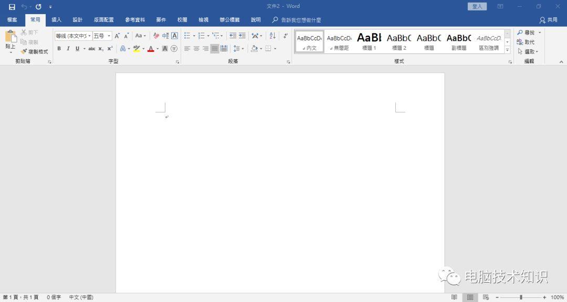Click the 登入 sign-in button
Screen dimensions: 567x302
[477, 6]
